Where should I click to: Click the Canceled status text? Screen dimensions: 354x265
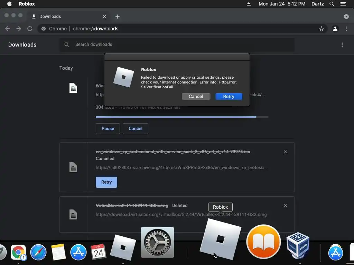tap(105, 159)
